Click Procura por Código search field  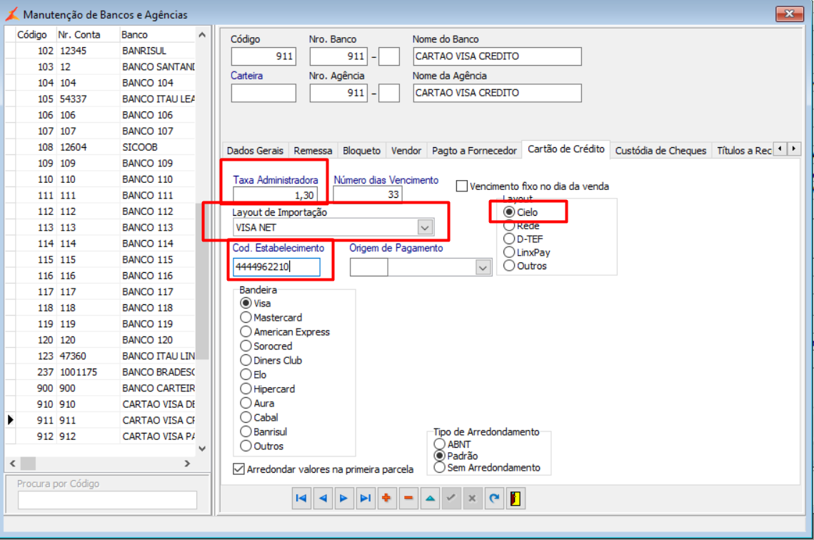tap(107, 500)
